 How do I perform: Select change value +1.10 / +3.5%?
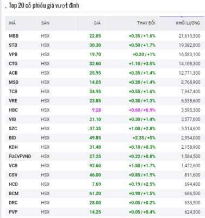(x=142, y=64)
